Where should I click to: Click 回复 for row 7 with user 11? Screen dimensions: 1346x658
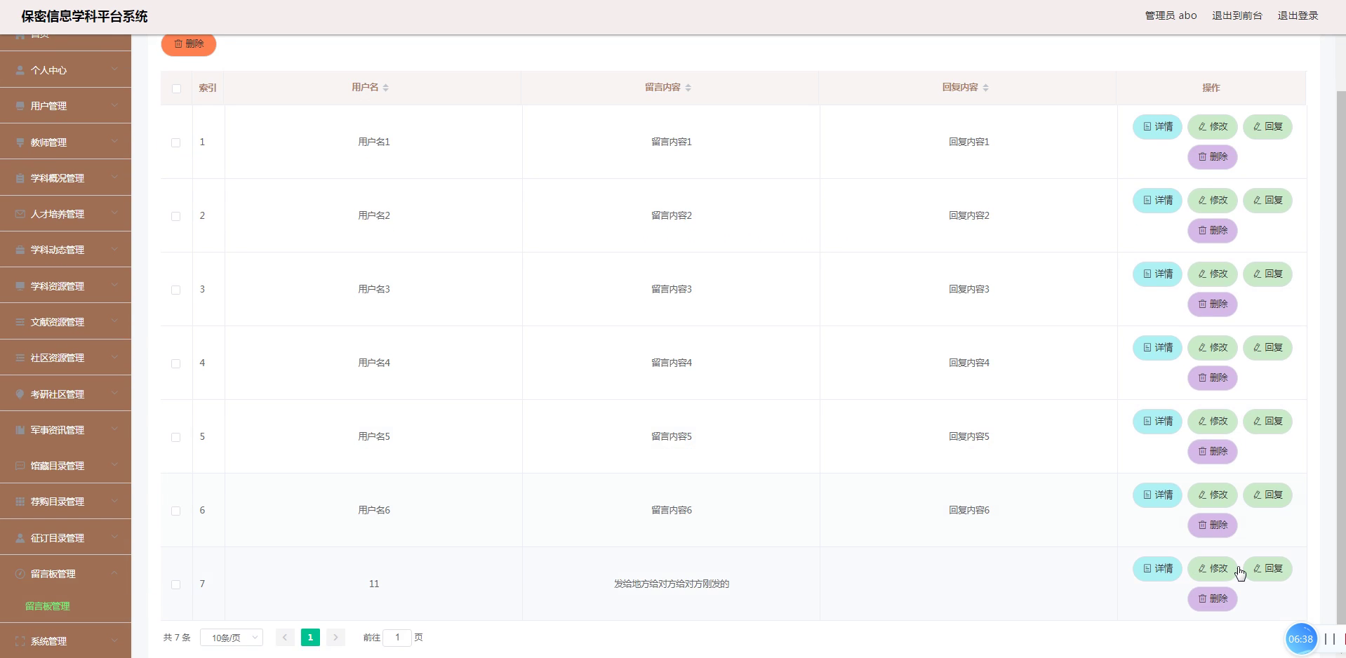click(x=1267, y=569)
